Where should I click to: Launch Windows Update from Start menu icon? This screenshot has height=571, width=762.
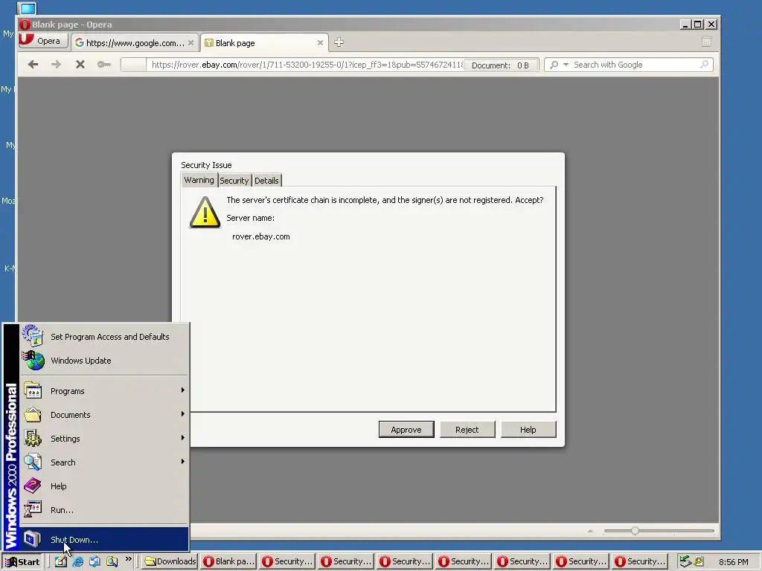(x=33, y=361)
